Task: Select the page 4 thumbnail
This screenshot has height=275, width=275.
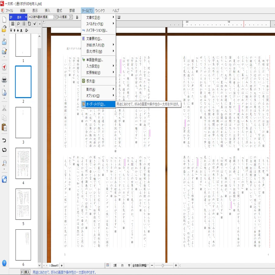Action: (x=23, y=163)
